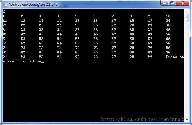Click the scrollbar up arrow
The width and height of the screenshot is (192, 125).
pyautogui.click(x=187, y=12)
